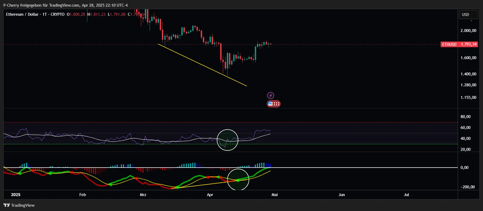Viewport: 483px width, 211px height.
Task: Click the Mai label on the time axis
Action: 275,195
